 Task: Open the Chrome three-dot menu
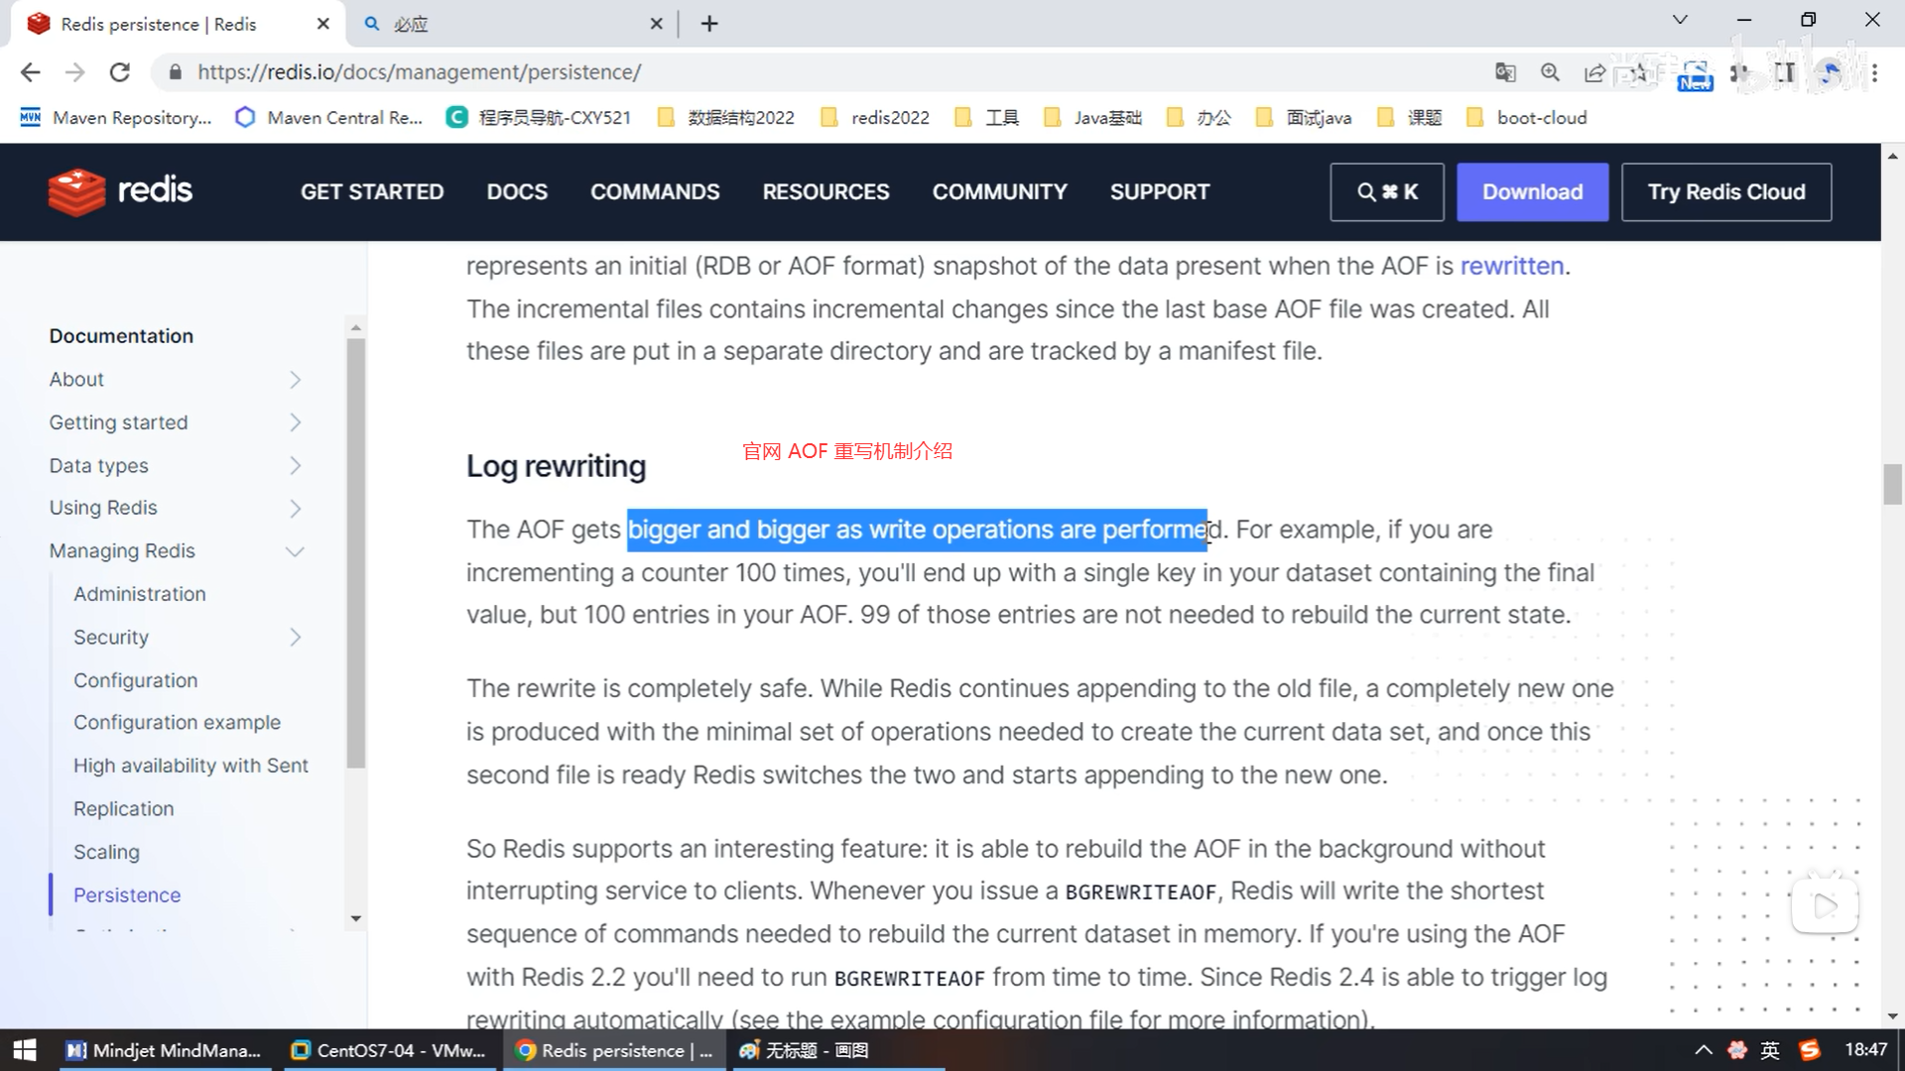coord(1874,72)
